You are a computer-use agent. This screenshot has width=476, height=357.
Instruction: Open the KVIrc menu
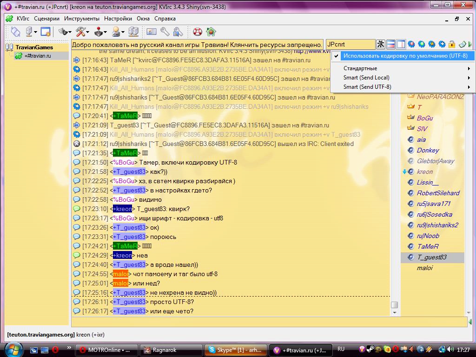click(23, 19)
